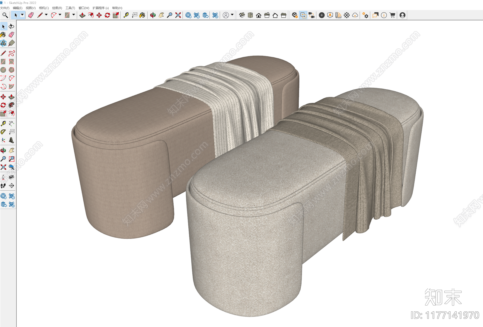483x327 pixels.
Task: Click Make Component in left toolbar
Action: click(4, 43)
